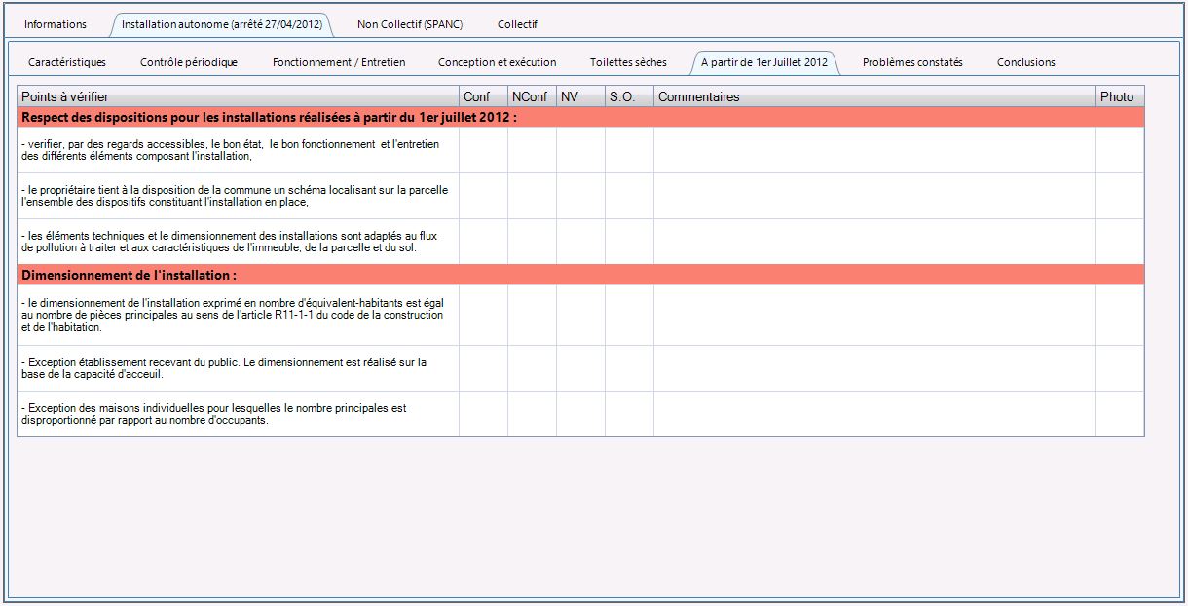Select the Collectif tab
The width and height of the screenshot is (1188, 606).
pos(517,24)
